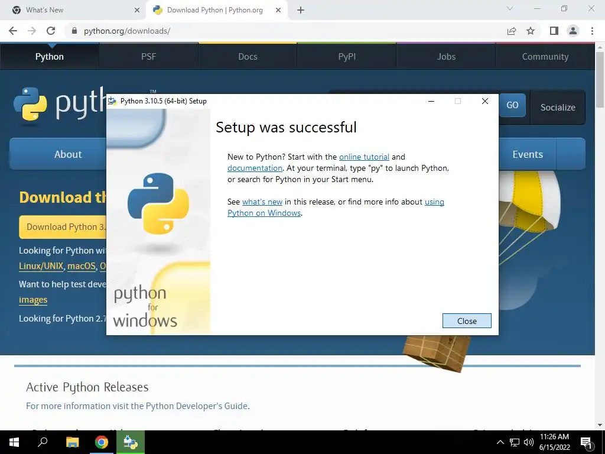Open using Python on Windows link
This screenshot has height=454, width=605.
pyautogui.click(x=336, y=207)
